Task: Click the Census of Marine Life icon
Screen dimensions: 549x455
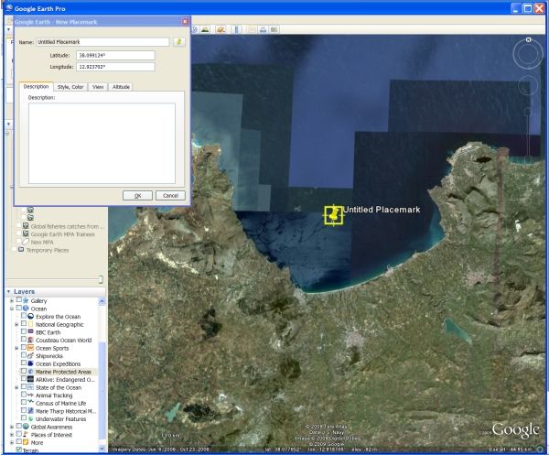Action: click(30, 403)
